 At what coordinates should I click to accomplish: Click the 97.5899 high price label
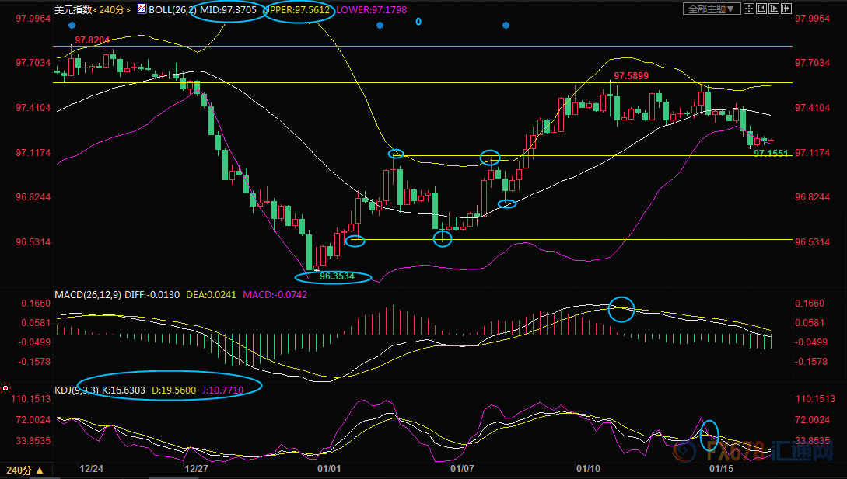tap(631, 76)
